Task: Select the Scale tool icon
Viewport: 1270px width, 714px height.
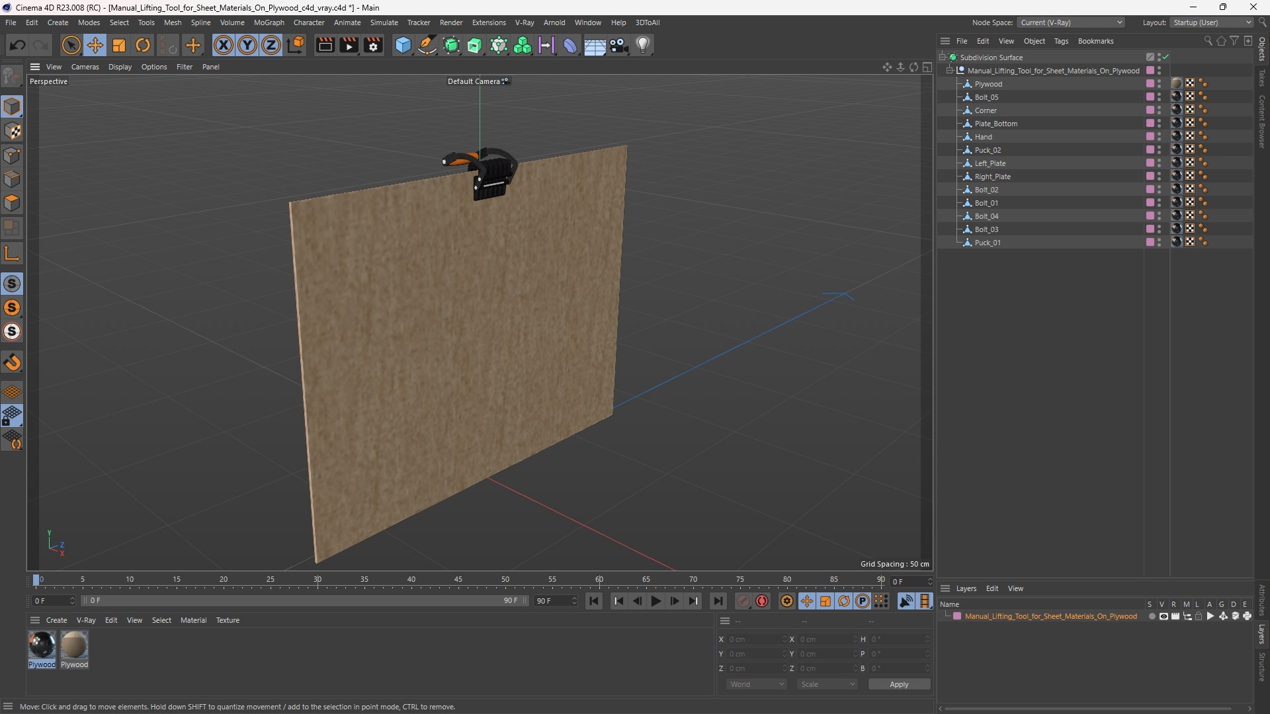Action: coord(119,45)
